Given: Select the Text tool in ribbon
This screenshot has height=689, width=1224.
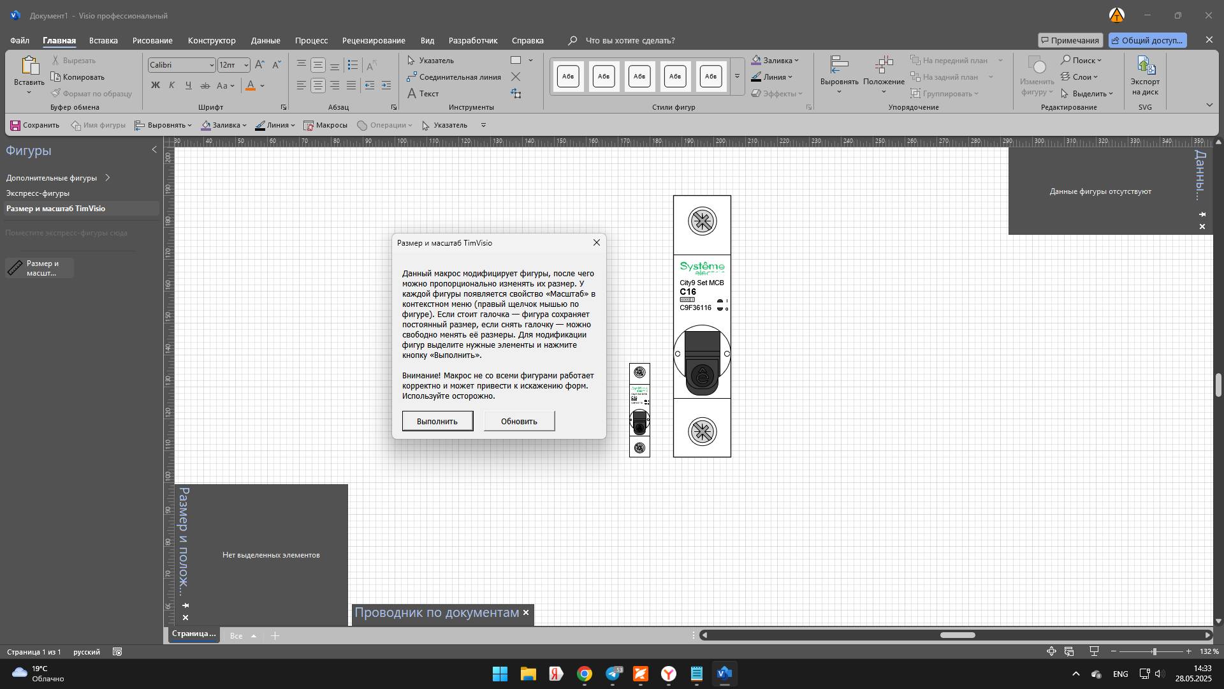Looking at the screenshot, I should pos(423,94).
